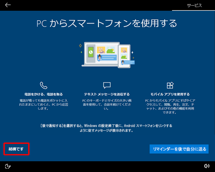Click the laptop and phone illustration
Screen dimensions: 215x172
[x=107, y=55]
